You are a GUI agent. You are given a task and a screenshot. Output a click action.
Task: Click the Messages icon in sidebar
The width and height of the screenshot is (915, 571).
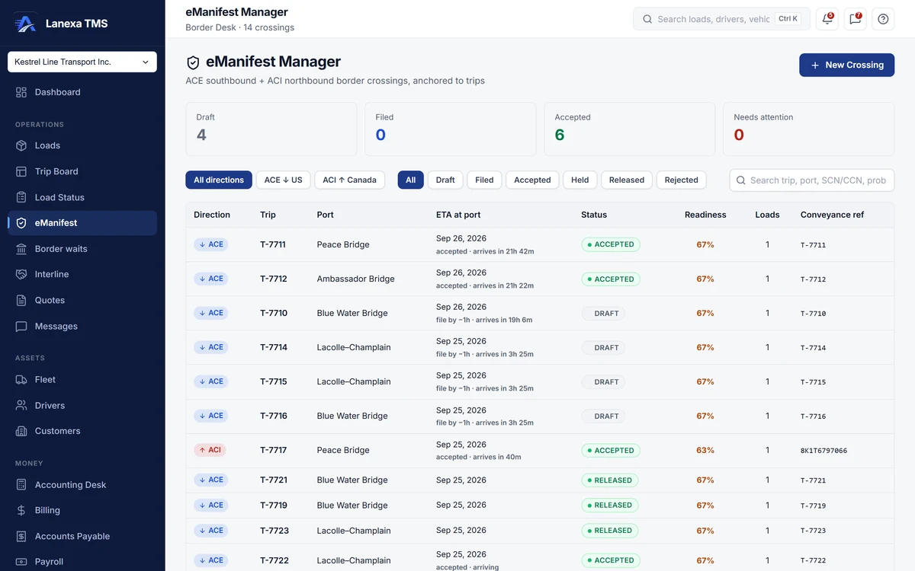point(21,326)
